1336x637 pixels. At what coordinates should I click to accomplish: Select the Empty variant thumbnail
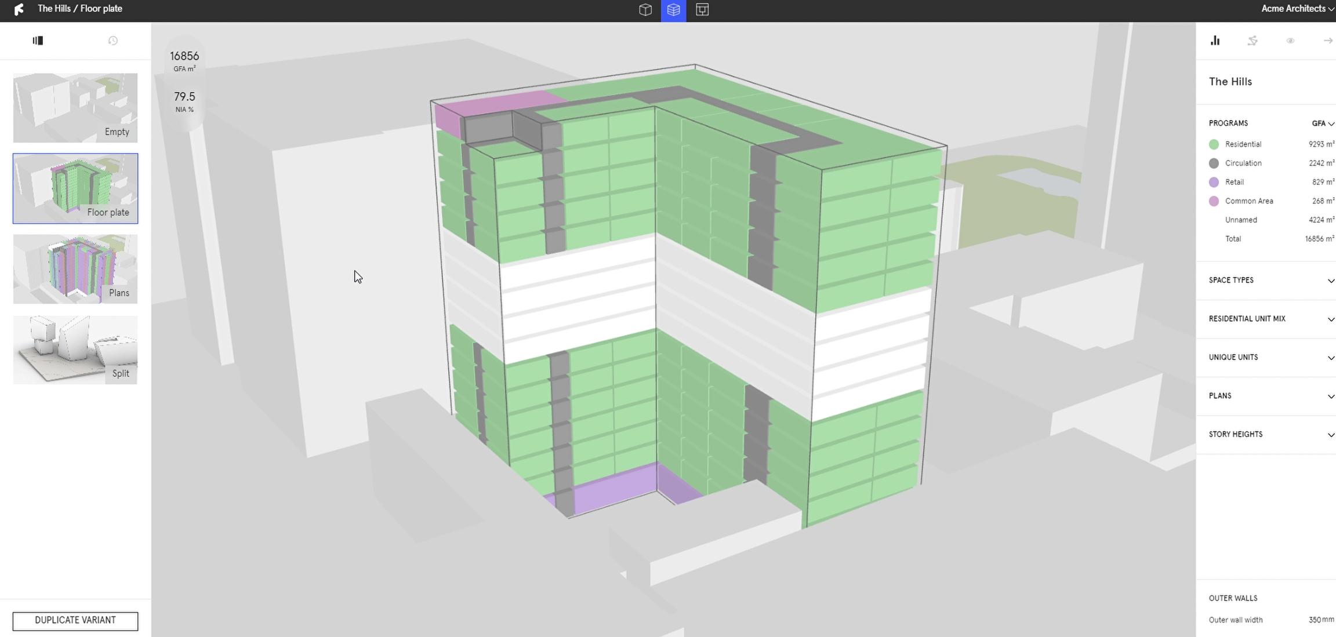pyautogui.click(x=75, y=108)
